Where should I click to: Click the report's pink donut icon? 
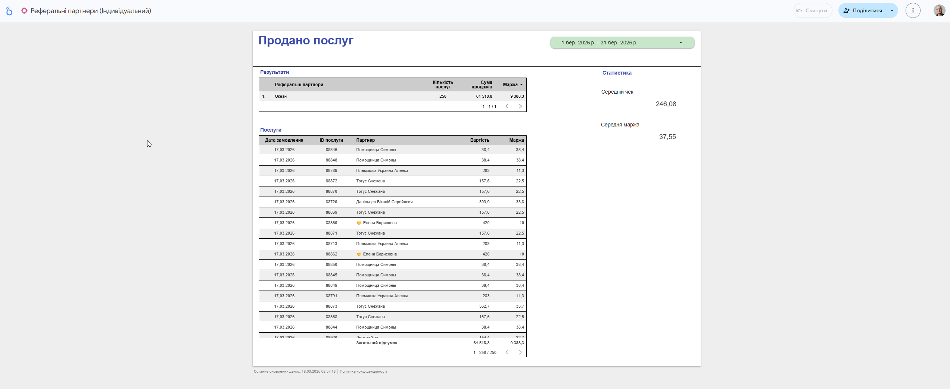(x=24, y=11)
